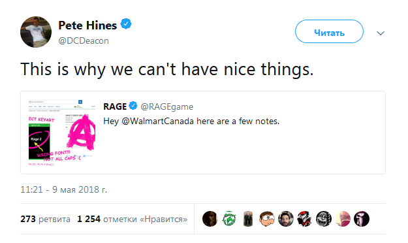Viewport: 408px width, 243px height.
Task: View 1 254 отметки «Нравится» list
Action: (132, 219)
